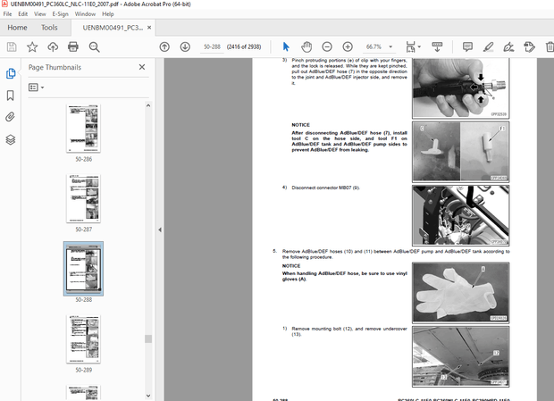Click the Save file icon

click(12, 47)
